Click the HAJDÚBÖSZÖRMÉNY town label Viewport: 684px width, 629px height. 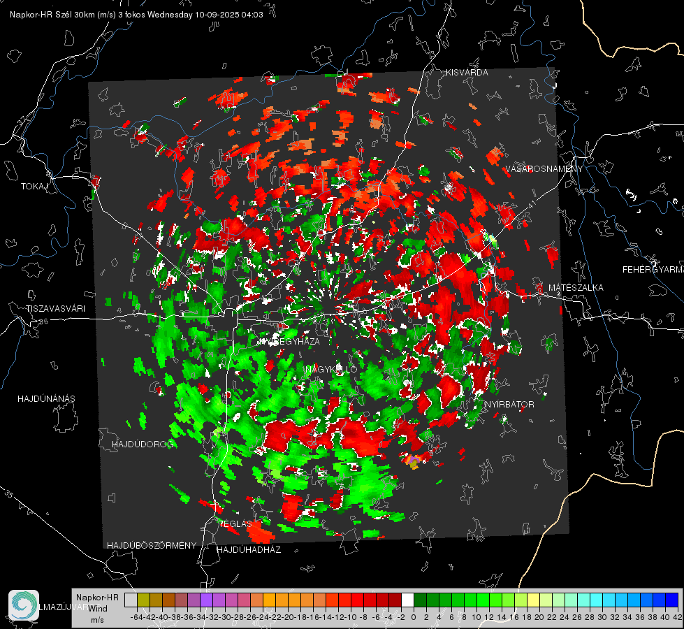(x=152, y=546)
